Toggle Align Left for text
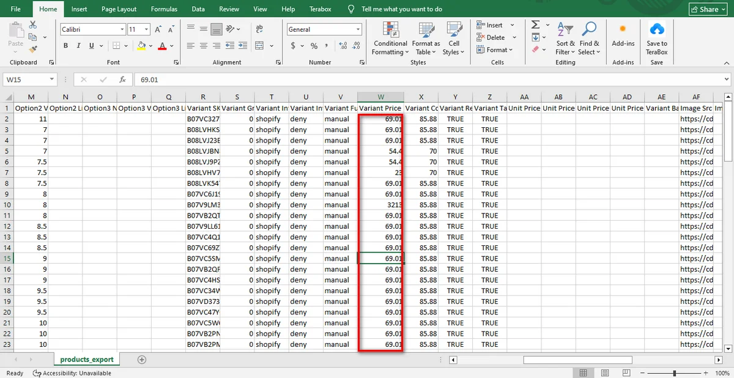The image size is (734, 378). [x=190, y=46]
